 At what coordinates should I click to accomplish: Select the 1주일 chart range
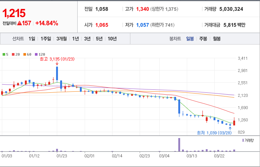[x=46, y=39]
